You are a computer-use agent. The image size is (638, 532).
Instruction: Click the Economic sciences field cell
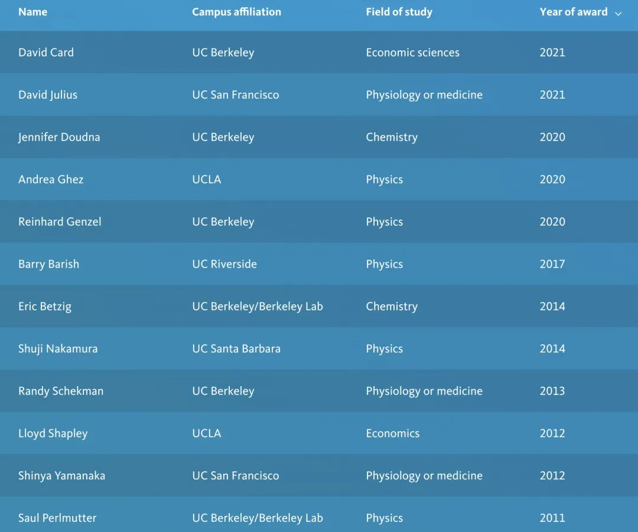[412, 53]
